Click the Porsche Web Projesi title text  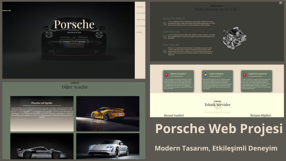[219, 129]
